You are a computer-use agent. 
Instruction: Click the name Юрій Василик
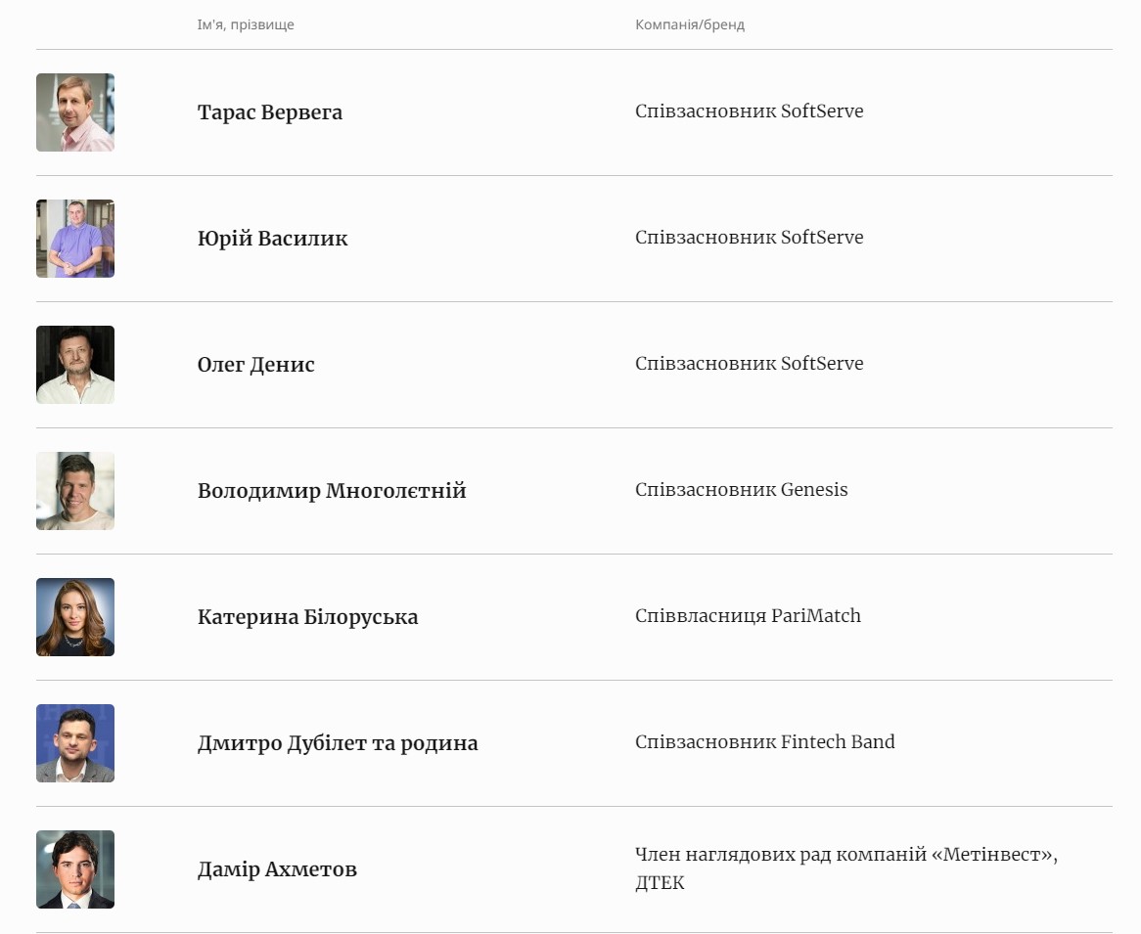[x=272, y=239]
